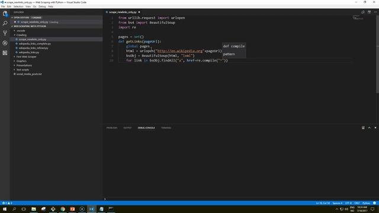Open the Windows action center notifications icon
The width and height of the screenshot is (379, 213).
(372, 209)
